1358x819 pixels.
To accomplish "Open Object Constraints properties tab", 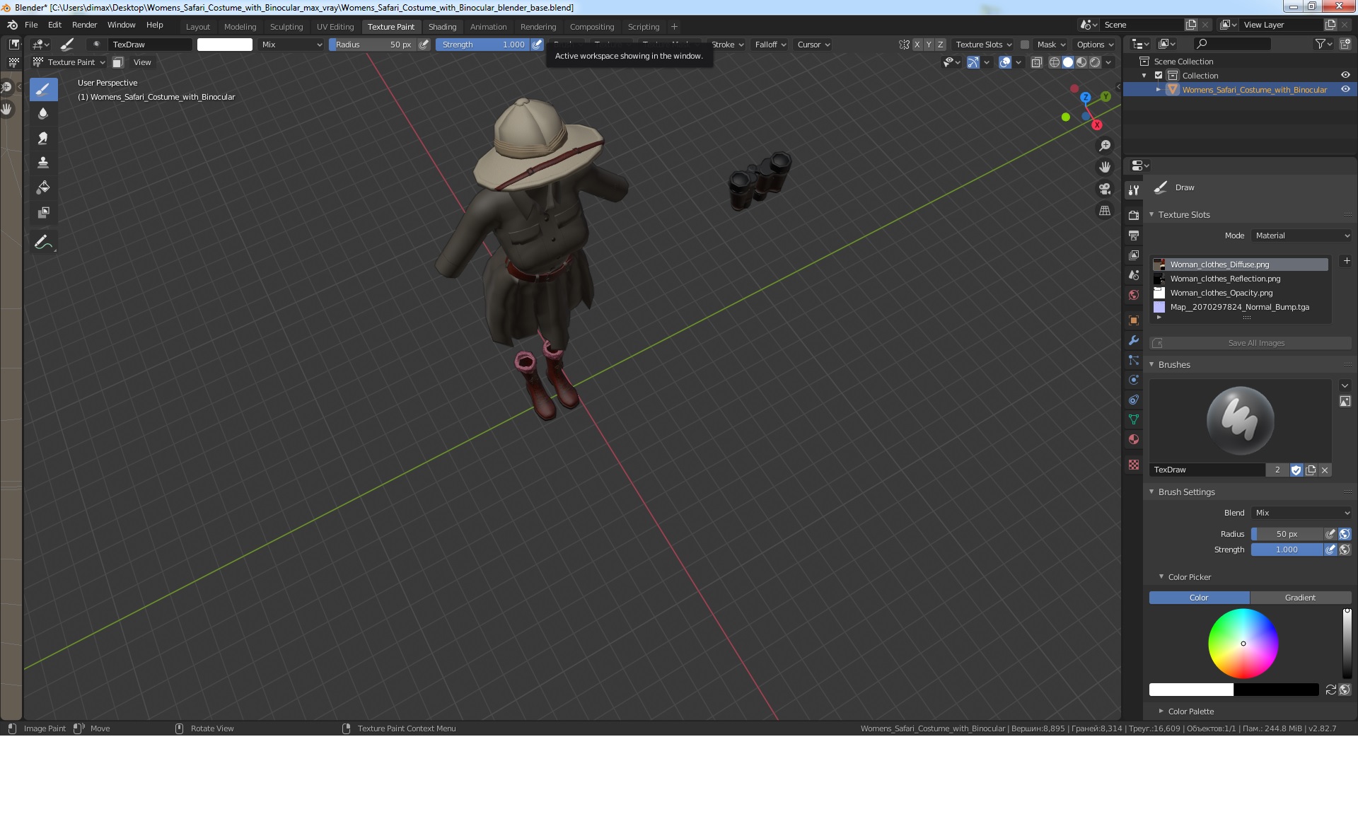I will (1134, 400).
